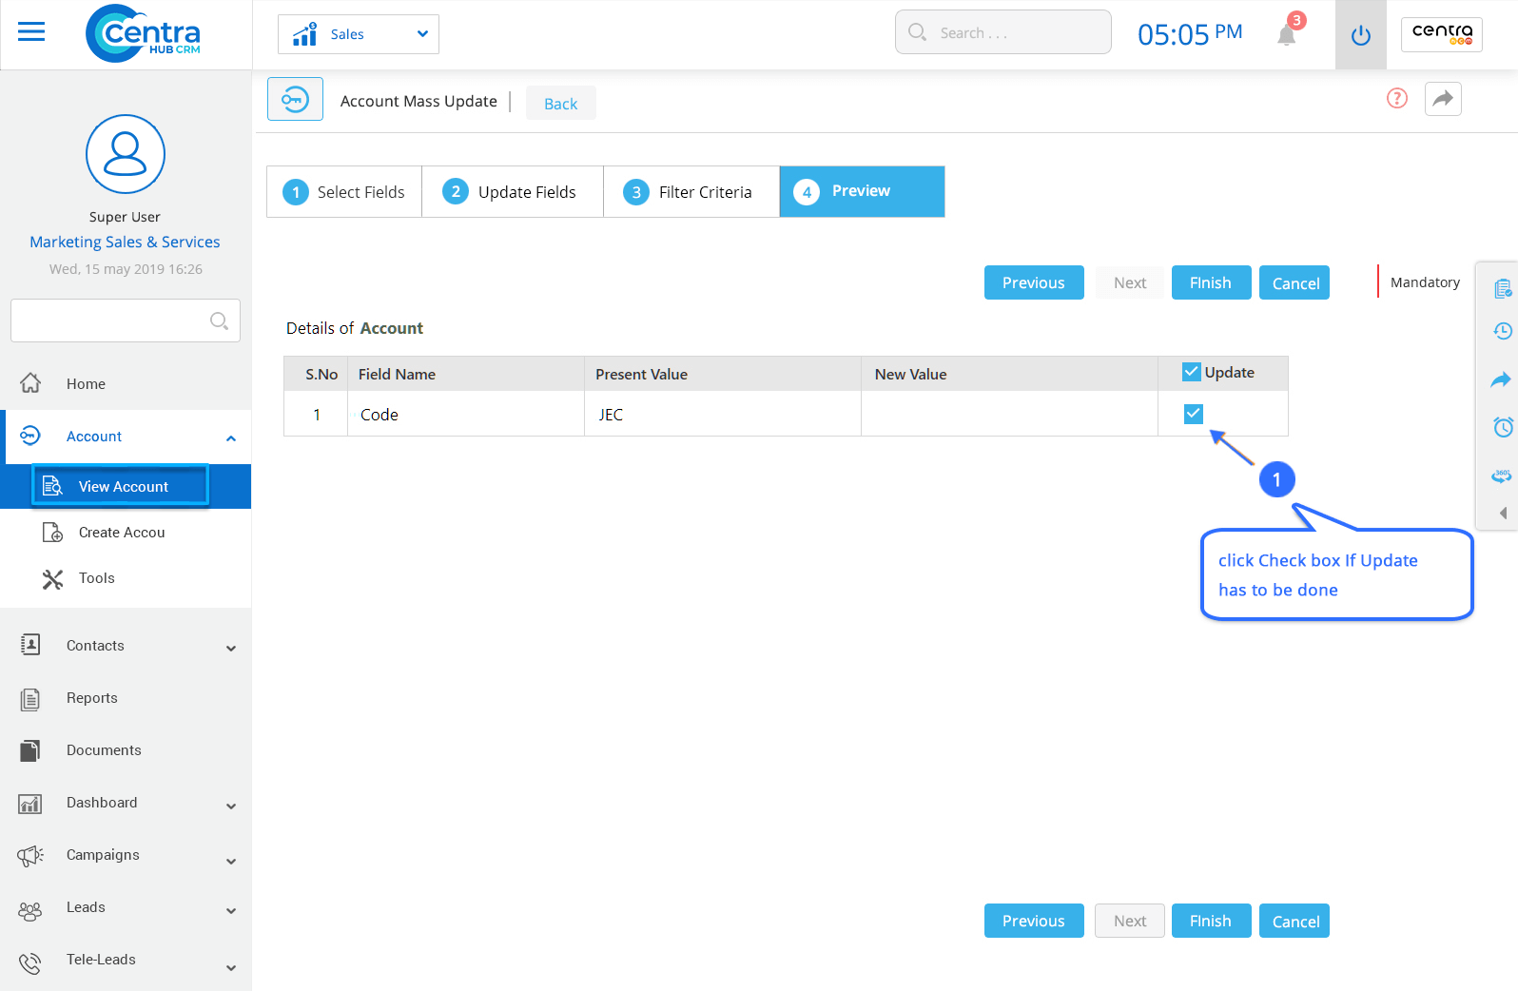Click the Code field name cell
1518x991 pixels.
466,414
